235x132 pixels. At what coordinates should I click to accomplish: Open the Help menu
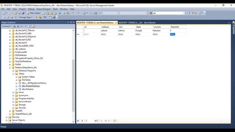72,9
